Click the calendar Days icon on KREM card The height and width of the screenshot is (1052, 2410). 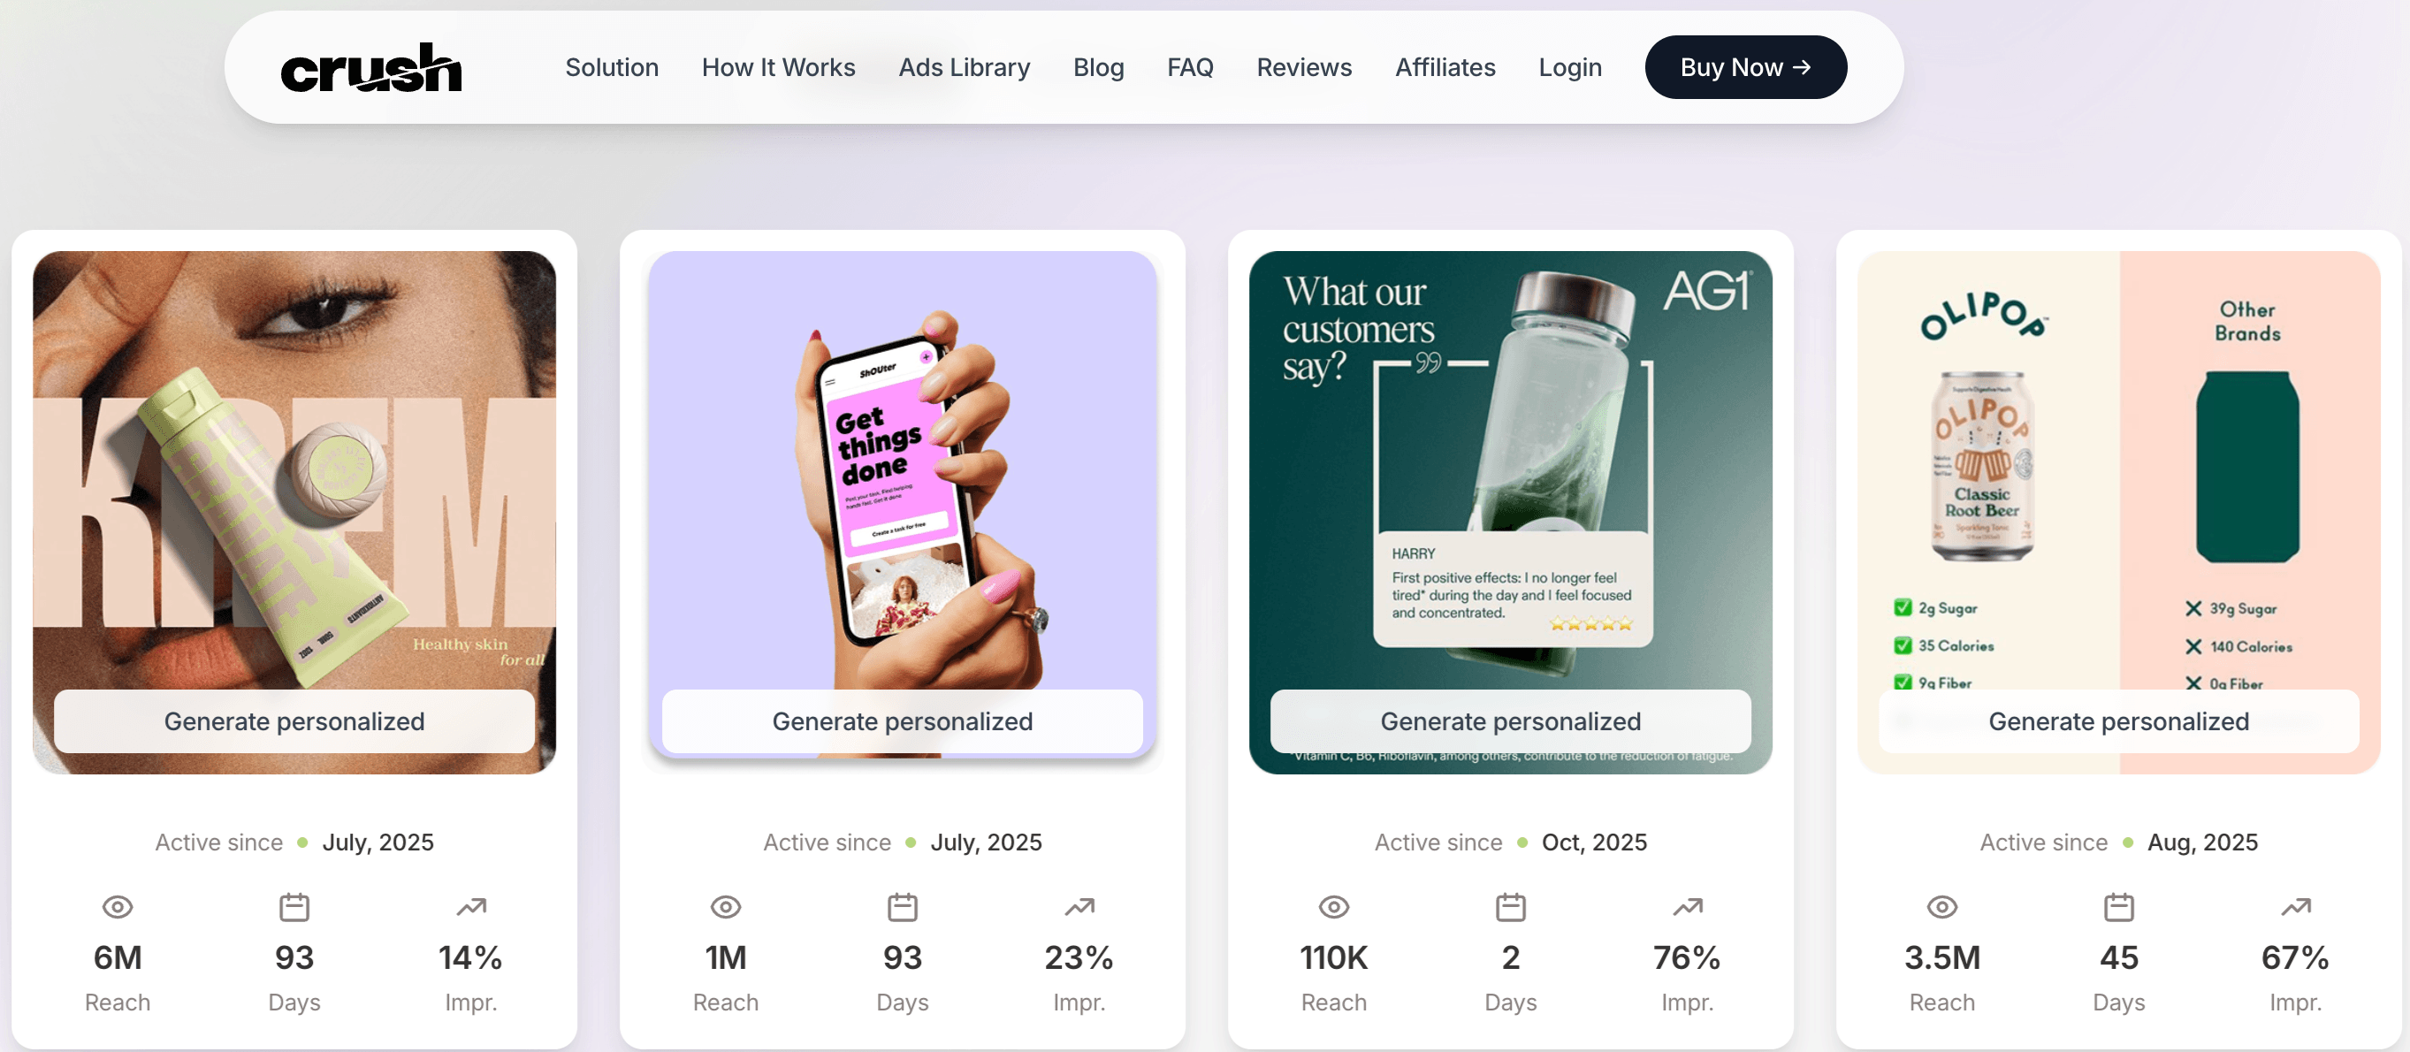click(x=294, y=906)
